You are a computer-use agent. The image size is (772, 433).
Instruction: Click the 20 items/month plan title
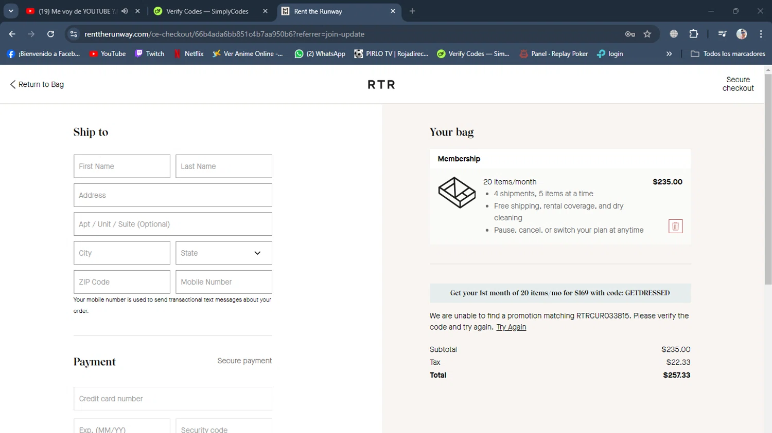510,182
